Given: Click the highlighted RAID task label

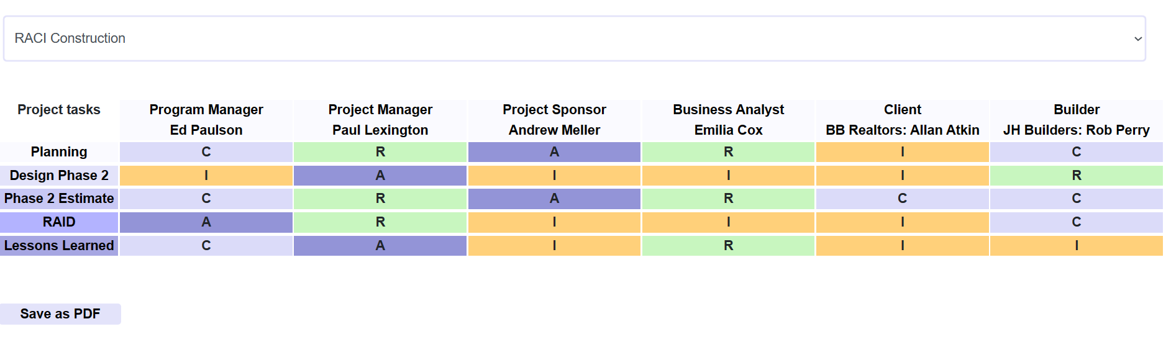Looking at the screenshot, I should tap(59, 222).
